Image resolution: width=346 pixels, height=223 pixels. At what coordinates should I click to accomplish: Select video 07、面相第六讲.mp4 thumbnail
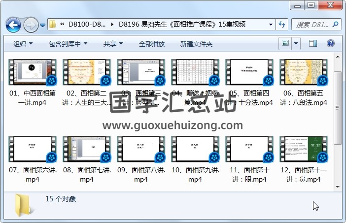point(33,149)
